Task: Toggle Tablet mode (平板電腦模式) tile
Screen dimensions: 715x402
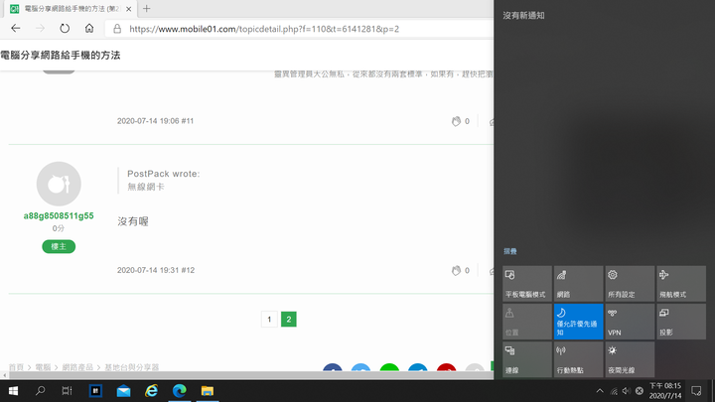Action: pyautogui.click(x=527, y=284)
